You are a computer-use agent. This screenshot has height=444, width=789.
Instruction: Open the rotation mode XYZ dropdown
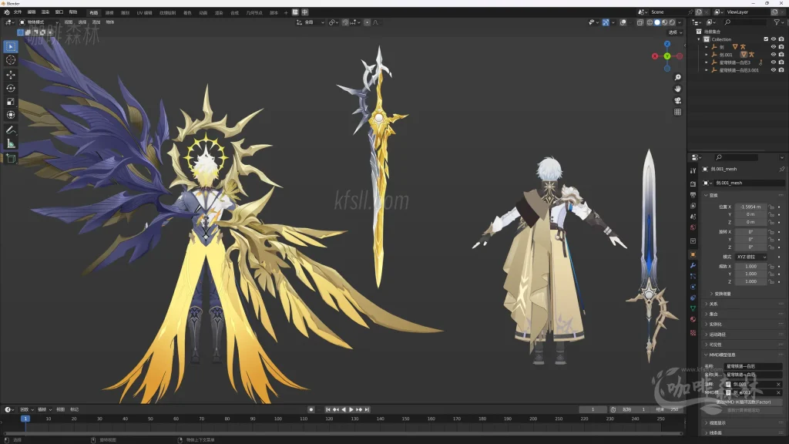coord(751,257)
